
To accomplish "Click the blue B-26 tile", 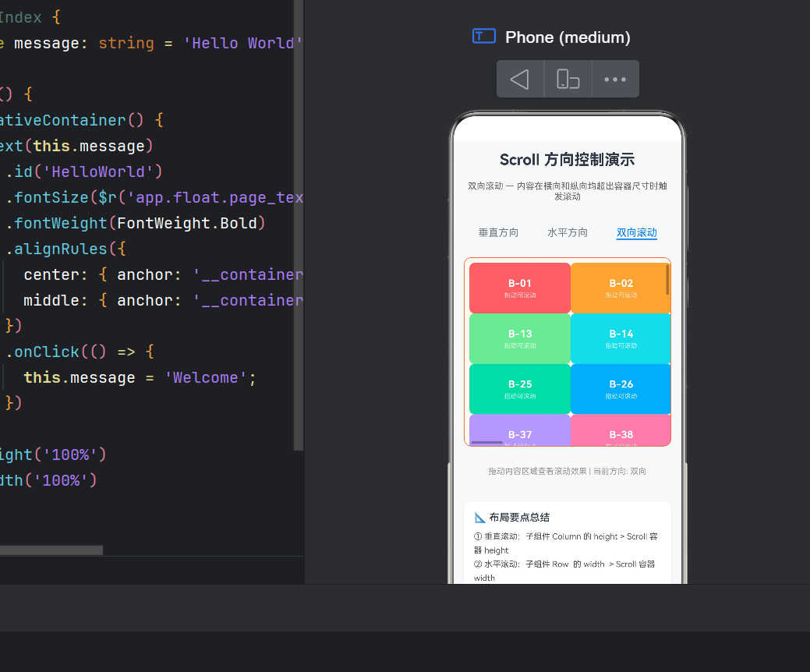I will (x=621, y=389).
